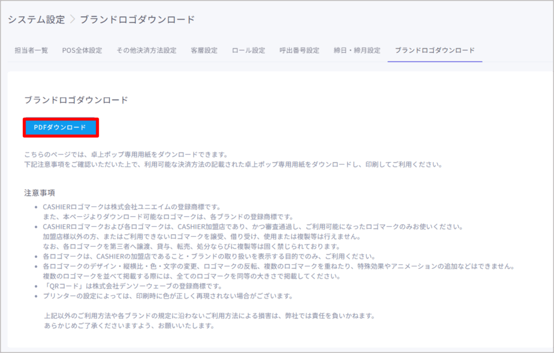Screen dimensions: 554x353
Task: Click the breadcrumb chevron separator
Action: [72, 19]
